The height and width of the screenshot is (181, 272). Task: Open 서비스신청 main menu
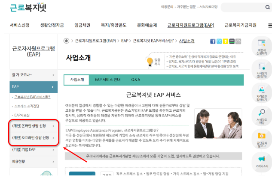pos(20,25)
